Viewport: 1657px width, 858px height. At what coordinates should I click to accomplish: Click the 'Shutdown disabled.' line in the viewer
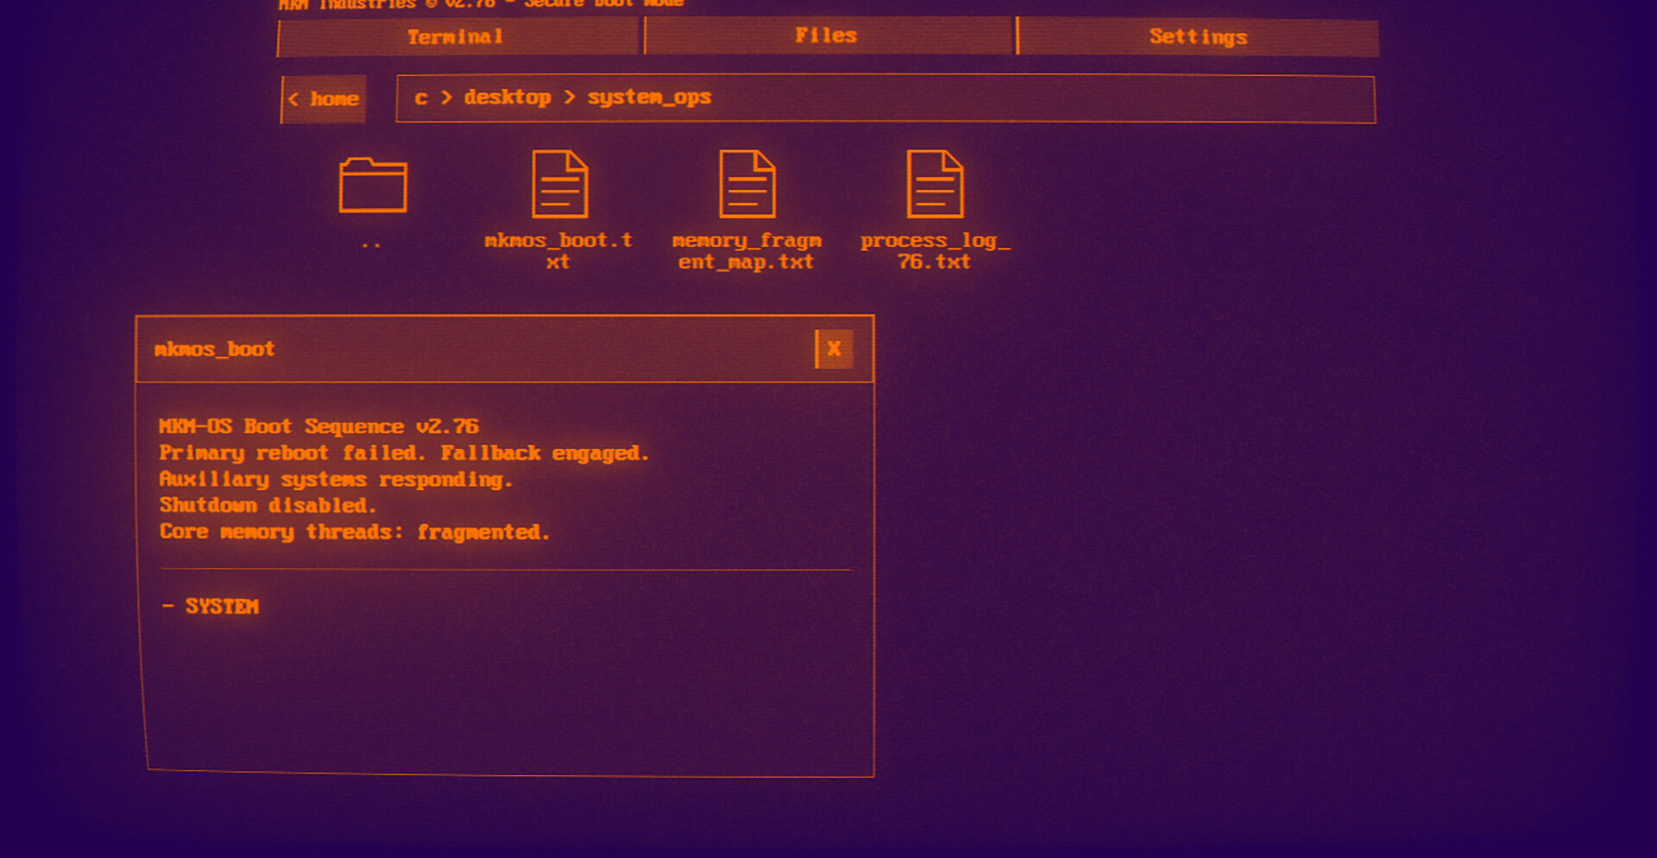coord(268,506)
